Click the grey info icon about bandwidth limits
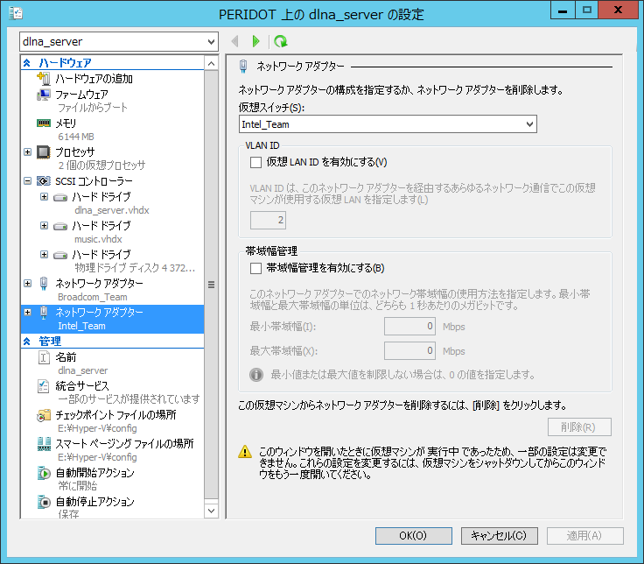 click(256, 375)
